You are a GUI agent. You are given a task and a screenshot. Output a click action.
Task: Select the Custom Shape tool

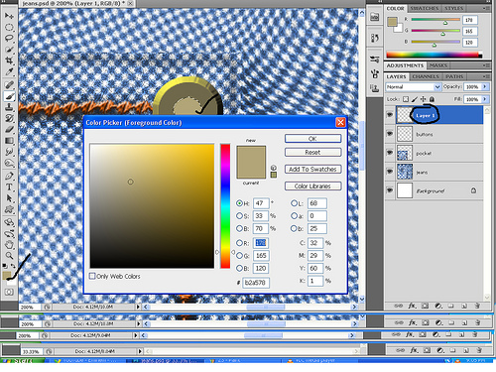tap(9, 209)
